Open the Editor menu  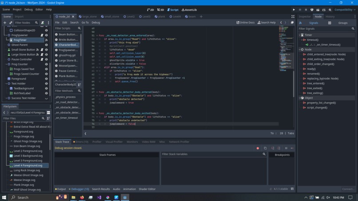(39, 10)
